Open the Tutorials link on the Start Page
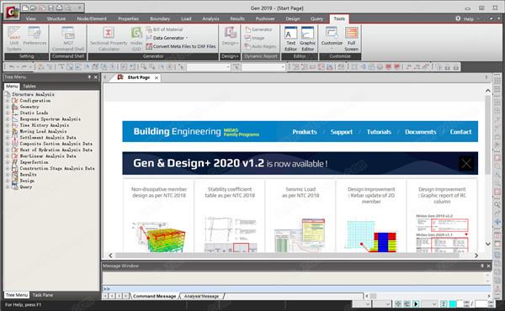Viewport: 505px width, 311px height. point(379,132)
